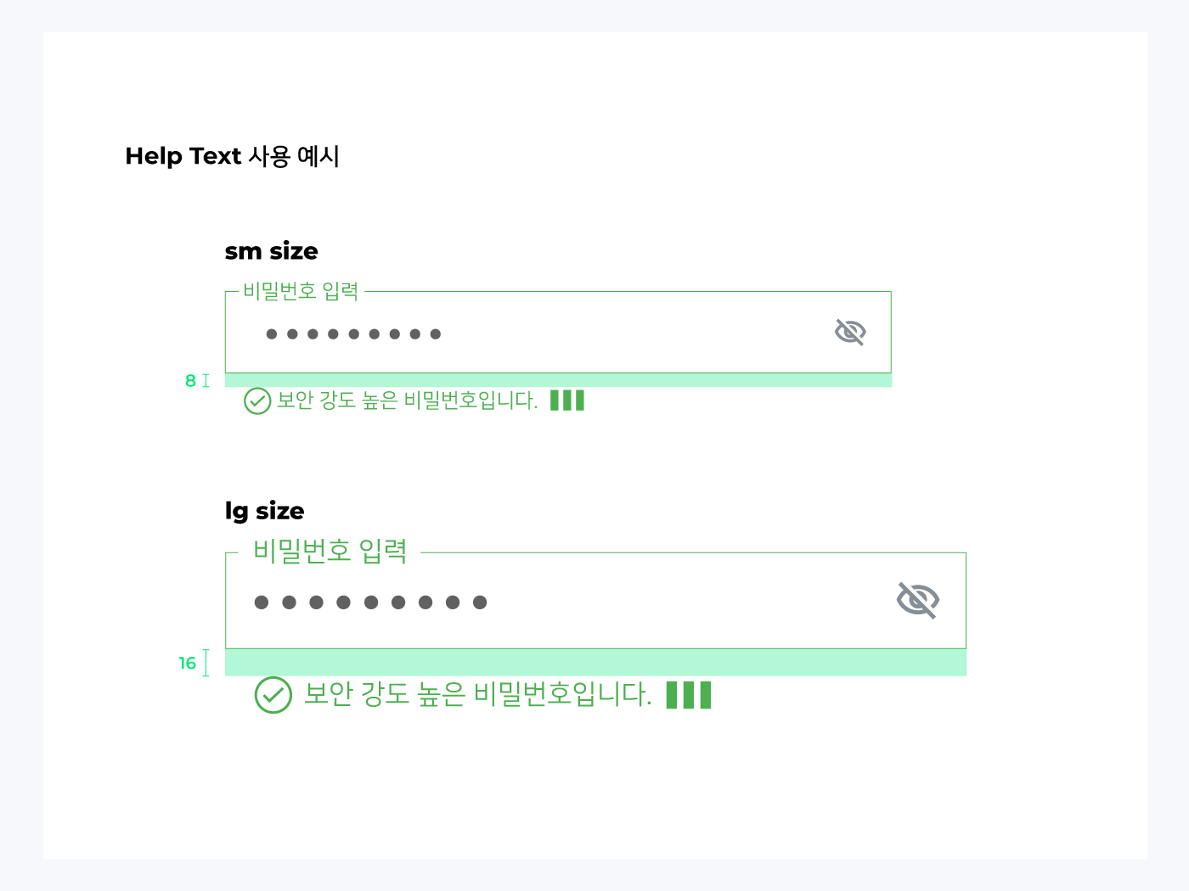Click the lg 비밀번호 입력 floating label

click(x=330, y=551)
